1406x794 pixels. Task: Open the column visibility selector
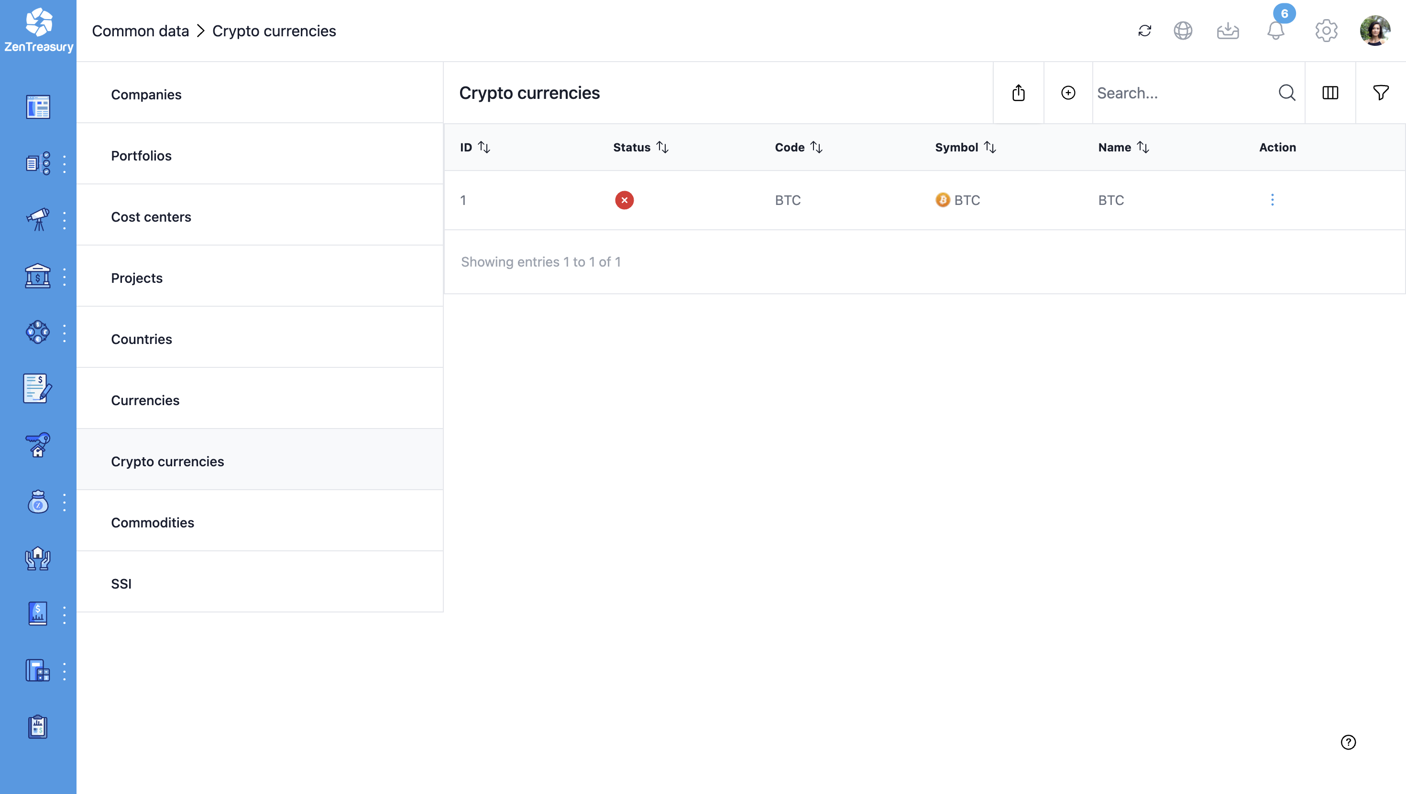click(1330, 93)
